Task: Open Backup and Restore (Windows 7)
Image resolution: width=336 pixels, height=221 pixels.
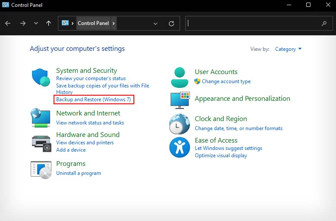Action: [93, 100]
